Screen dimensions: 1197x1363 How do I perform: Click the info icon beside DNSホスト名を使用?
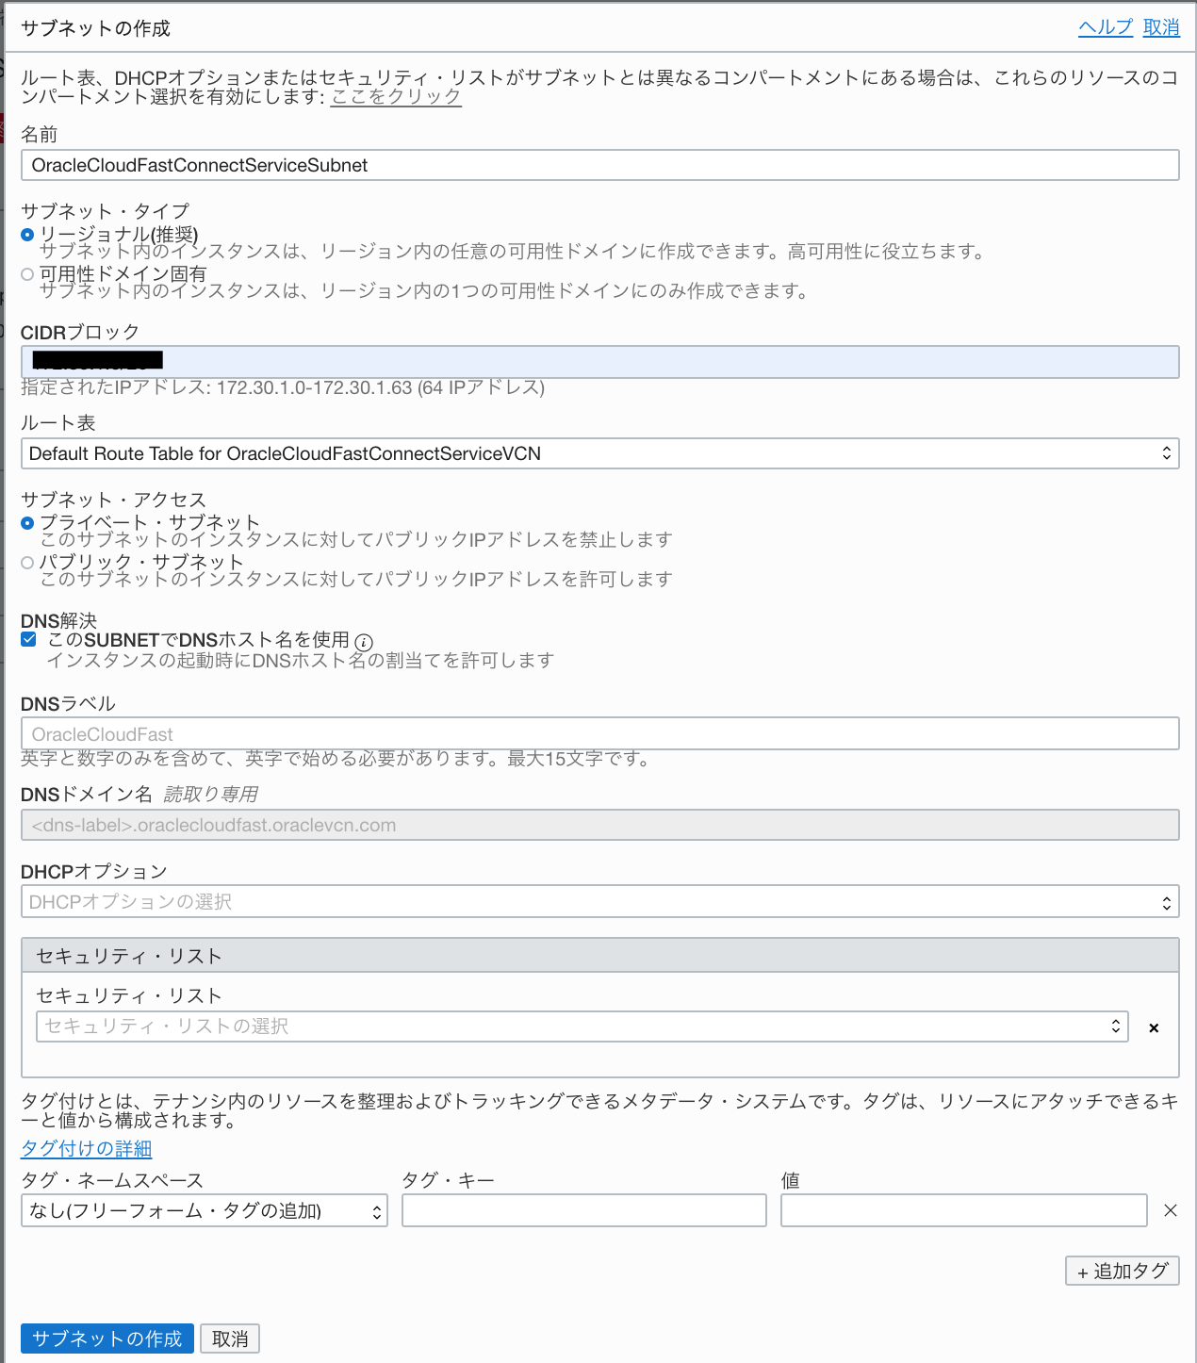[x=364, y=642]
